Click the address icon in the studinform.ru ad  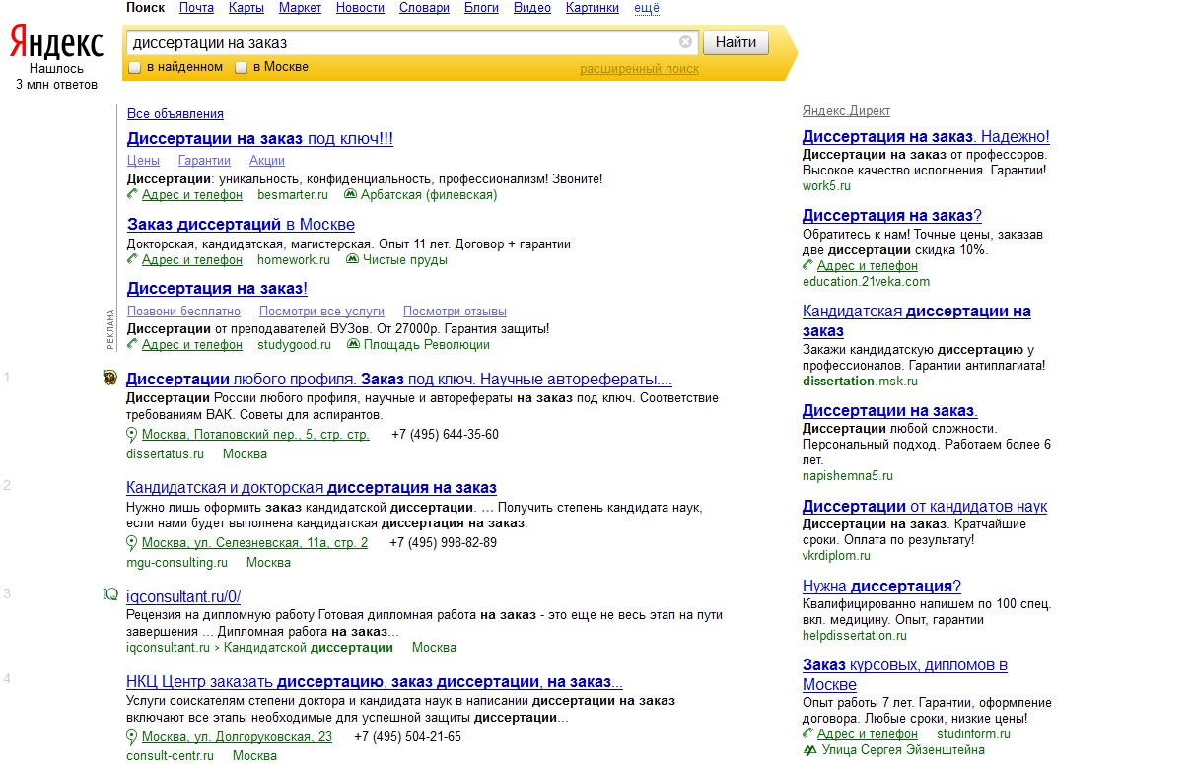click(x=808, y=733)
